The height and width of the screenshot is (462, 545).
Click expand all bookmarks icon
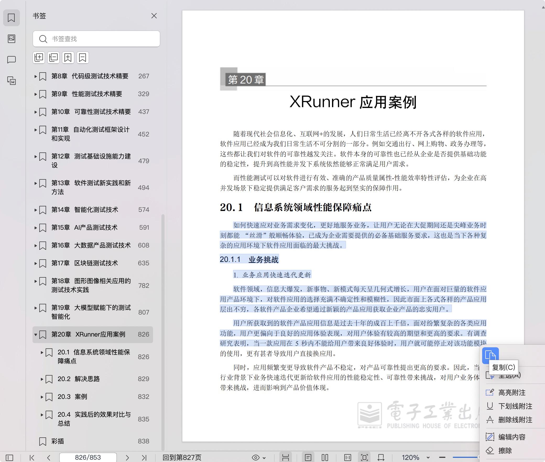pos(39,58)
